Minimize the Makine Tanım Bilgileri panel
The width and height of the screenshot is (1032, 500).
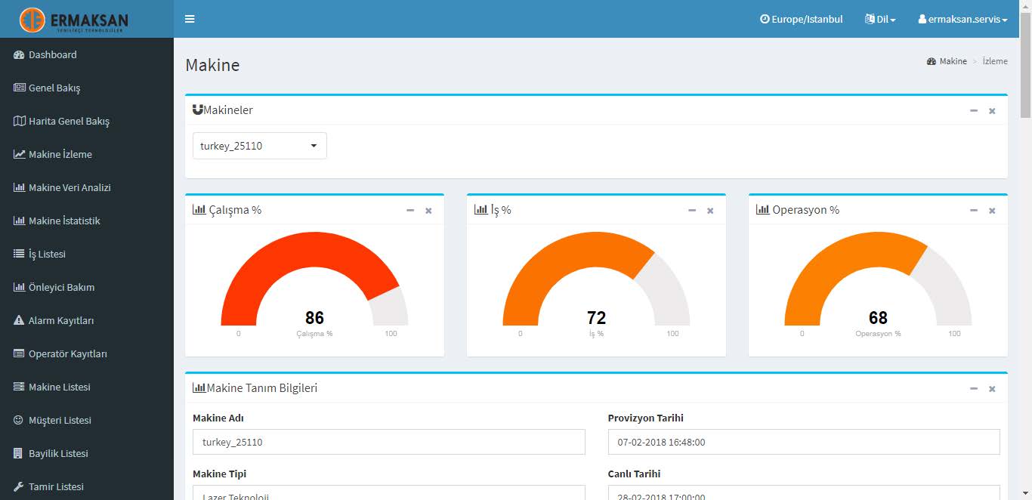(974, 389)
